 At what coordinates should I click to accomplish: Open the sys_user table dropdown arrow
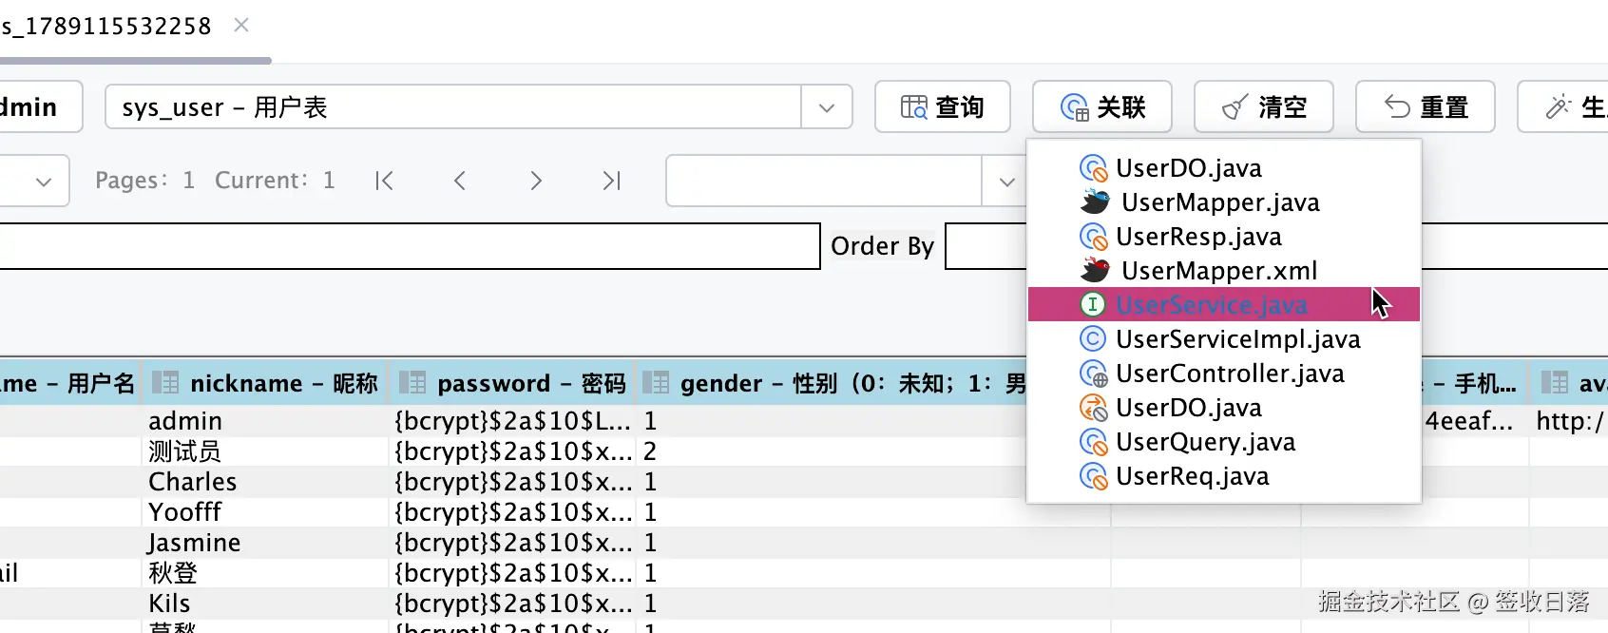(x=827, y=107)
